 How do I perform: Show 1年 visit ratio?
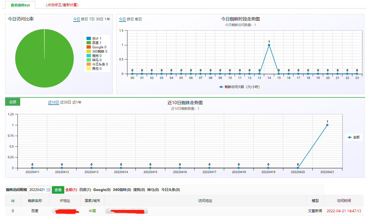107,19
